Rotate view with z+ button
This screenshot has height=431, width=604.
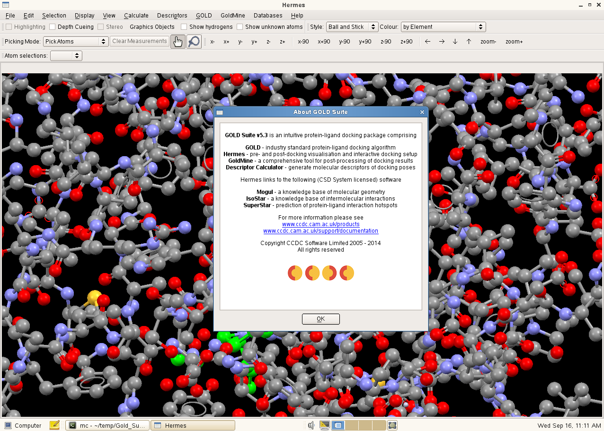tap(282, 42)
